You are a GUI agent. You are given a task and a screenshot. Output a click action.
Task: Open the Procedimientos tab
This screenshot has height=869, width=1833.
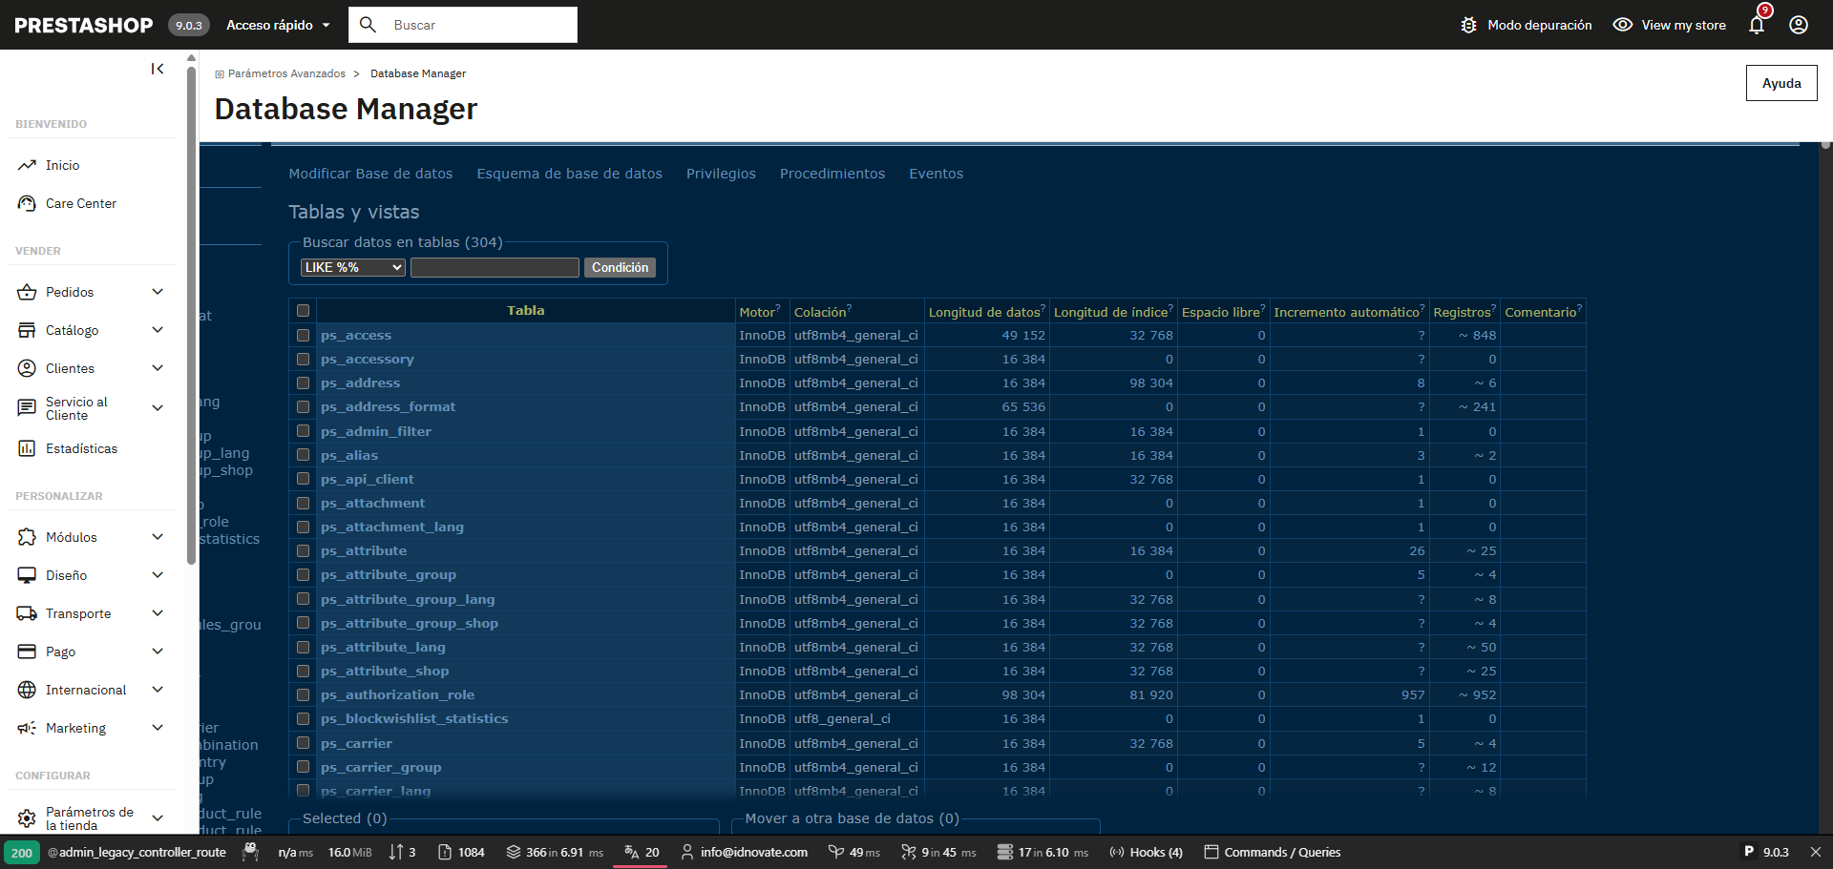pyautogui.click(x=832, y=174)
